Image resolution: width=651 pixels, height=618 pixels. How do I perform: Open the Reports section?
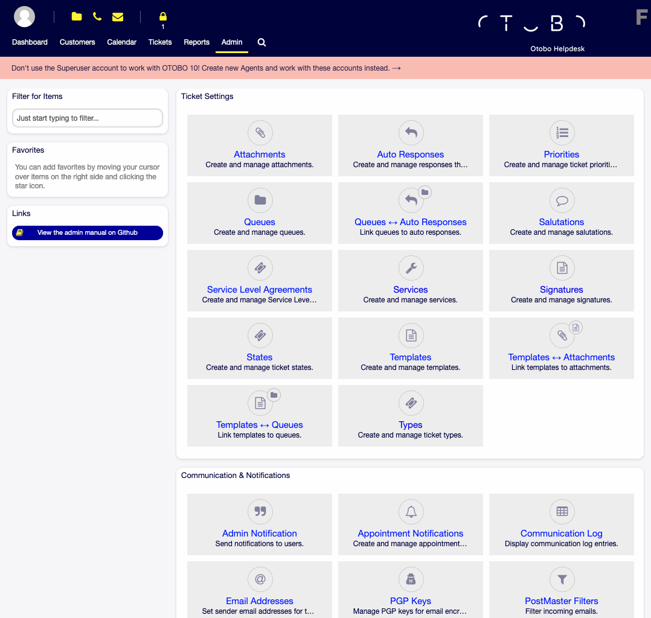(196, 42)
